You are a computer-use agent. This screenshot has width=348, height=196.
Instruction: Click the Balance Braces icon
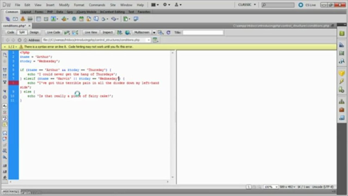point(5,97)
